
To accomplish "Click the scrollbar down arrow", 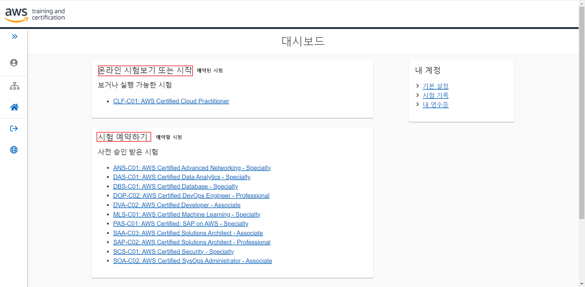I will pos(582,284).
